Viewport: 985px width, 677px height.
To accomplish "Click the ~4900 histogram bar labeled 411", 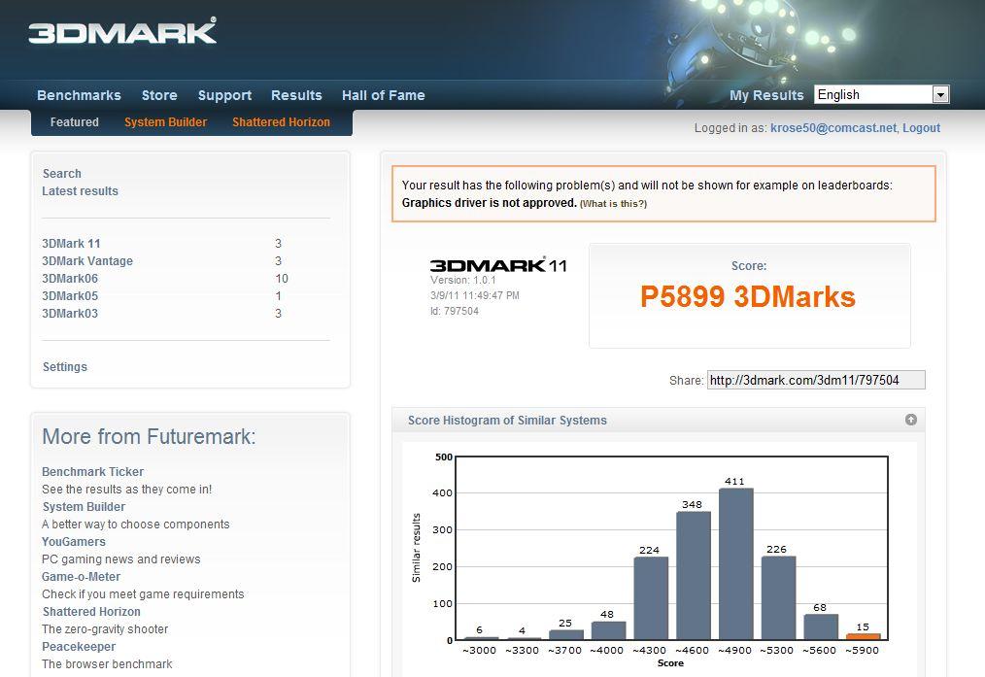I will tap(735, 564).
